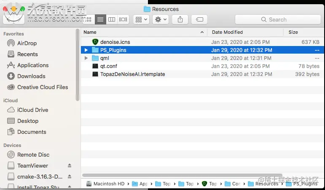Viewport: 325px width, 190px height.
Task: Open the gear action menu
Action: (x=161, y=19)
